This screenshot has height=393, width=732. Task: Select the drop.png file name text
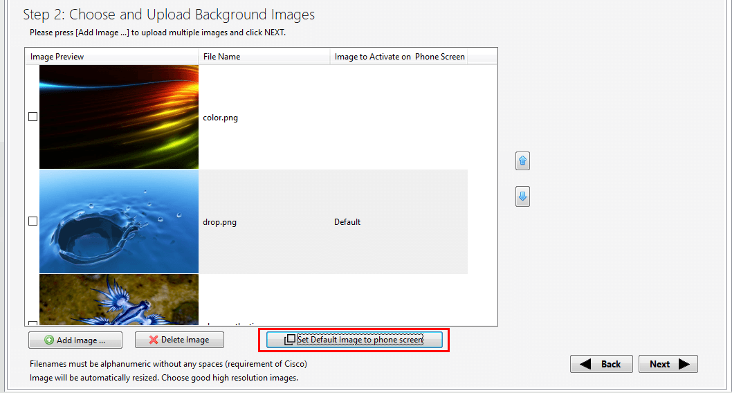pyautogui.click(x=219, y=222)
